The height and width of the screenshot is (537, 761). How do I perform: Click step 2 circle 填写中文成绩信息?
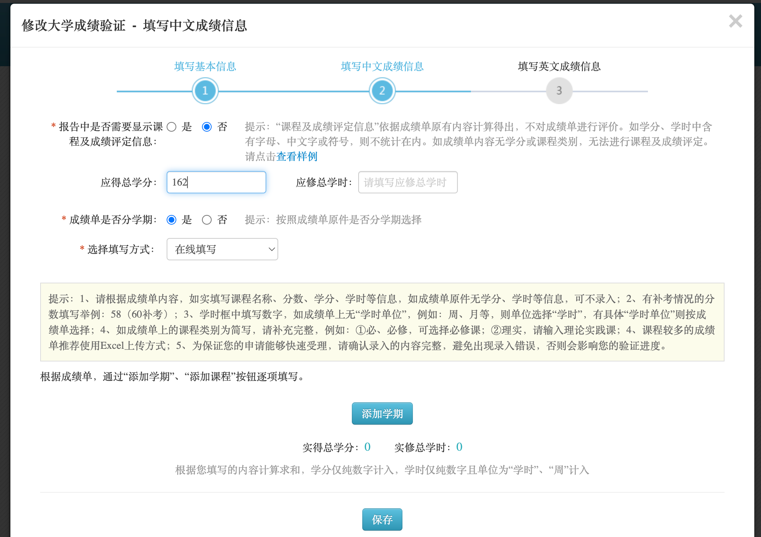[x=382, y=90]
